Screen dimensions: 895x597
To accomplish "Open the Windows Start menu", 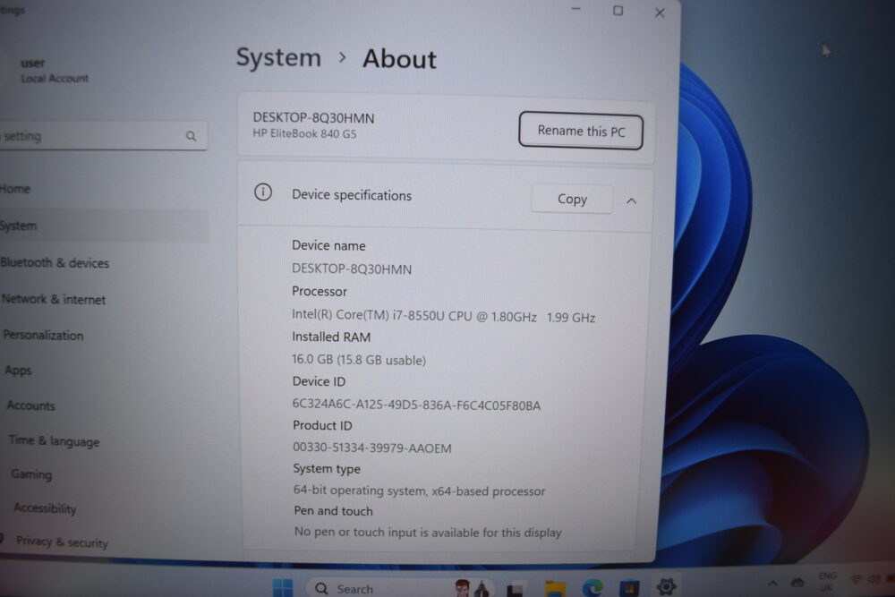I will click(x=283, y=587).
